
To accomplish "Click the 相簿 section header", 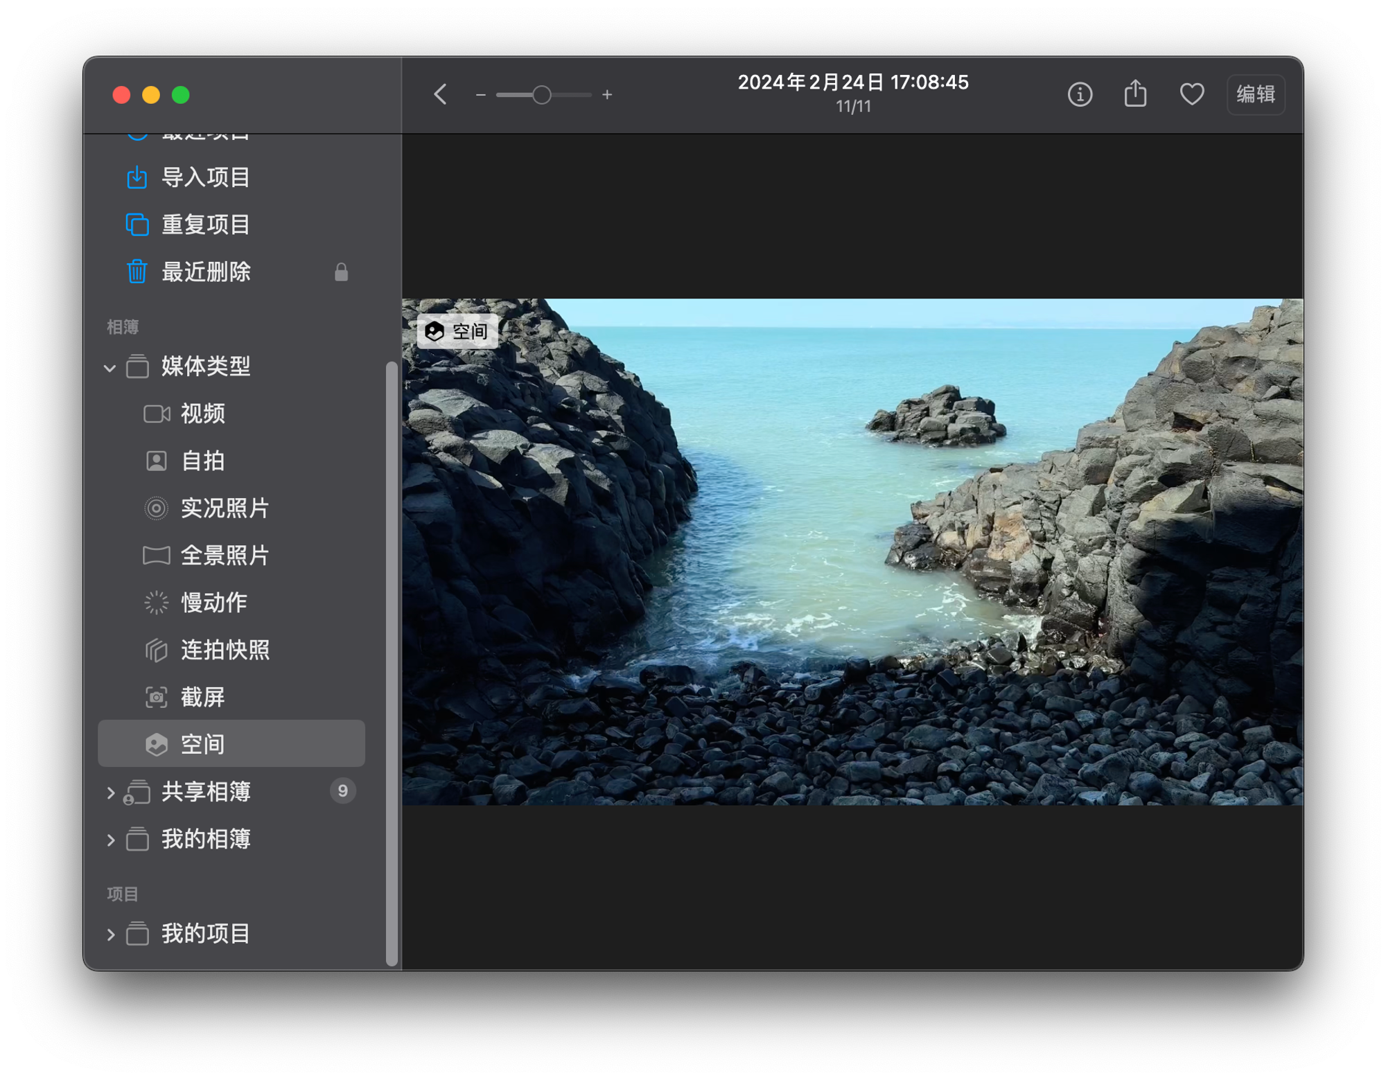I will coord(123,327).
